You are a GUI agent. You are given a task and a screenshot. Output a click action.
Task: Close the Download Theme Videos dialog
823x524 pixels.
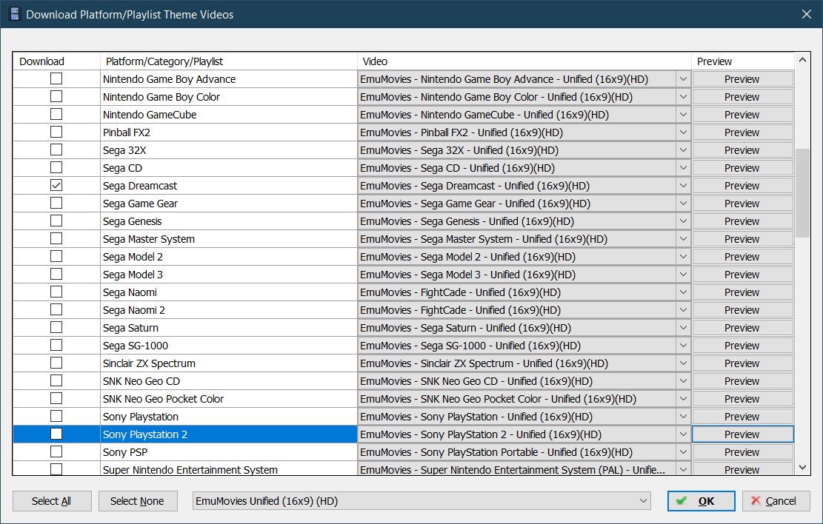(x=807, y=14)
